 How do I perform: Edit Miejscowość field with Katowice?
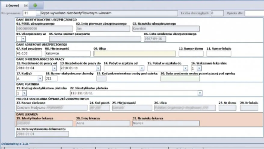click(x=68, y=54)
